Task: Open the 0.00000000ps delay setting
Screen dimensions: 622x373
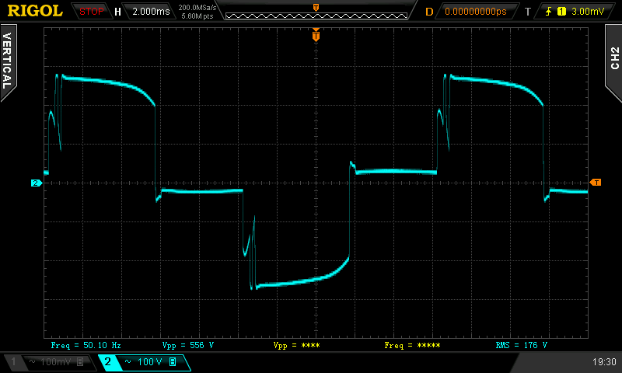Action: click(x=475, y=12)
